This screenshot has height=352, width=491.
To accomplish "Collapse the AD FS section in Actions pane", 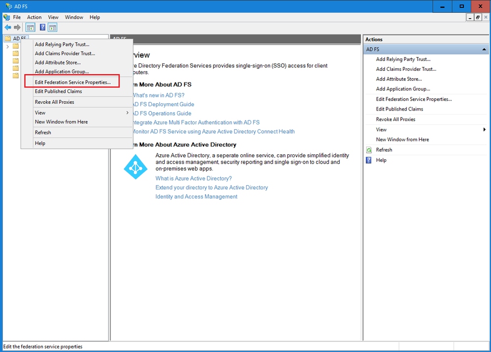I will click(484, 49).
